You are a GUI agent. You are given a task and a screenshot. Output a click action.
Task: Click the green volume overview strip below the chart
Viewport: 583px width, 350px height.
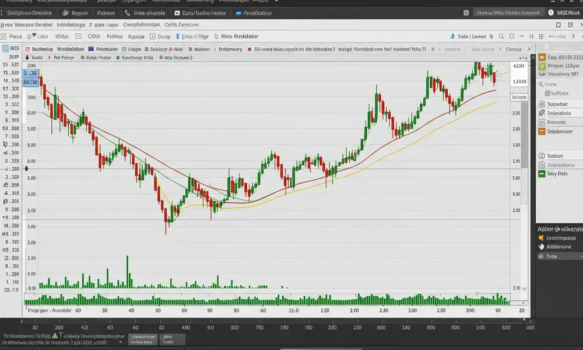click(267, 299)
